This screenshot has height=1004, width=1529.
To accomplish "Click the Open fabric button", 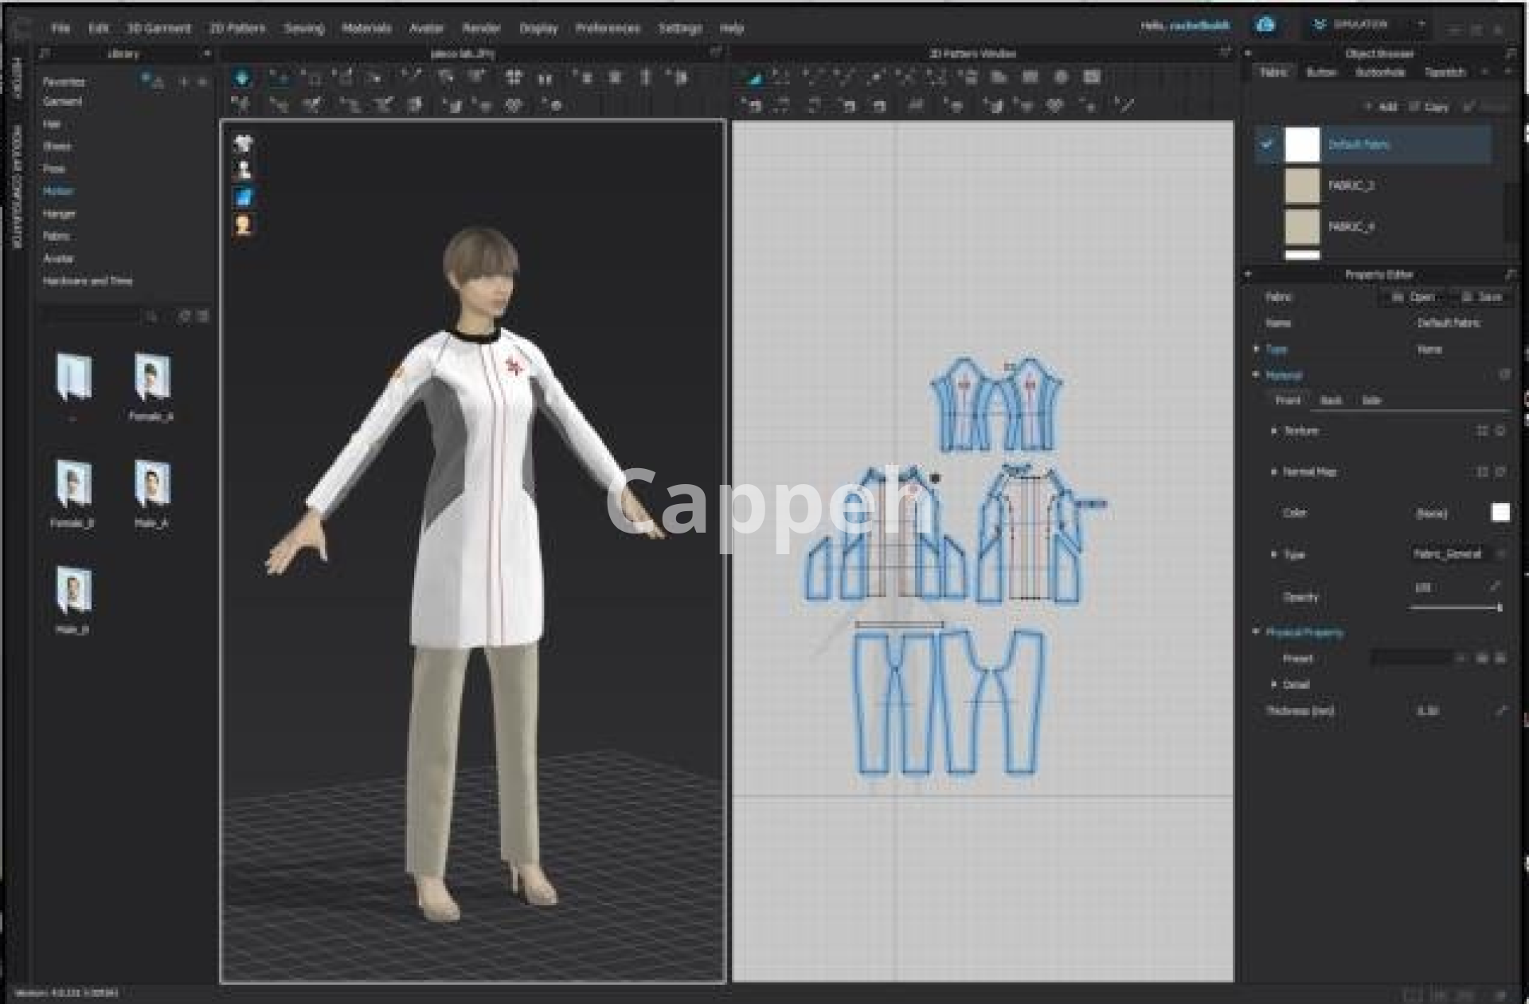I will click(x=1414, y=297).
